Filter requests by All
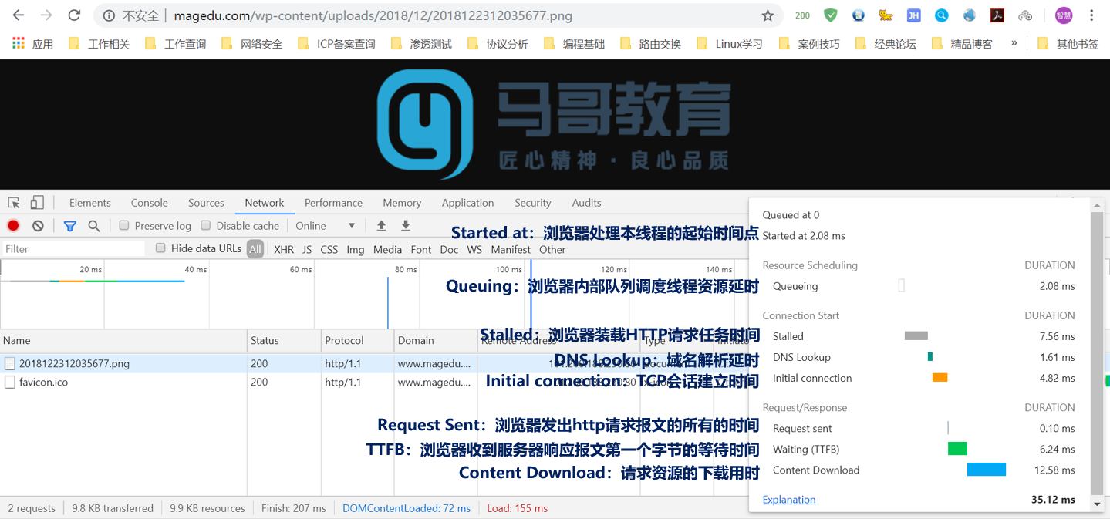Screen dimensions: 1110x519 tap(255, 249)
